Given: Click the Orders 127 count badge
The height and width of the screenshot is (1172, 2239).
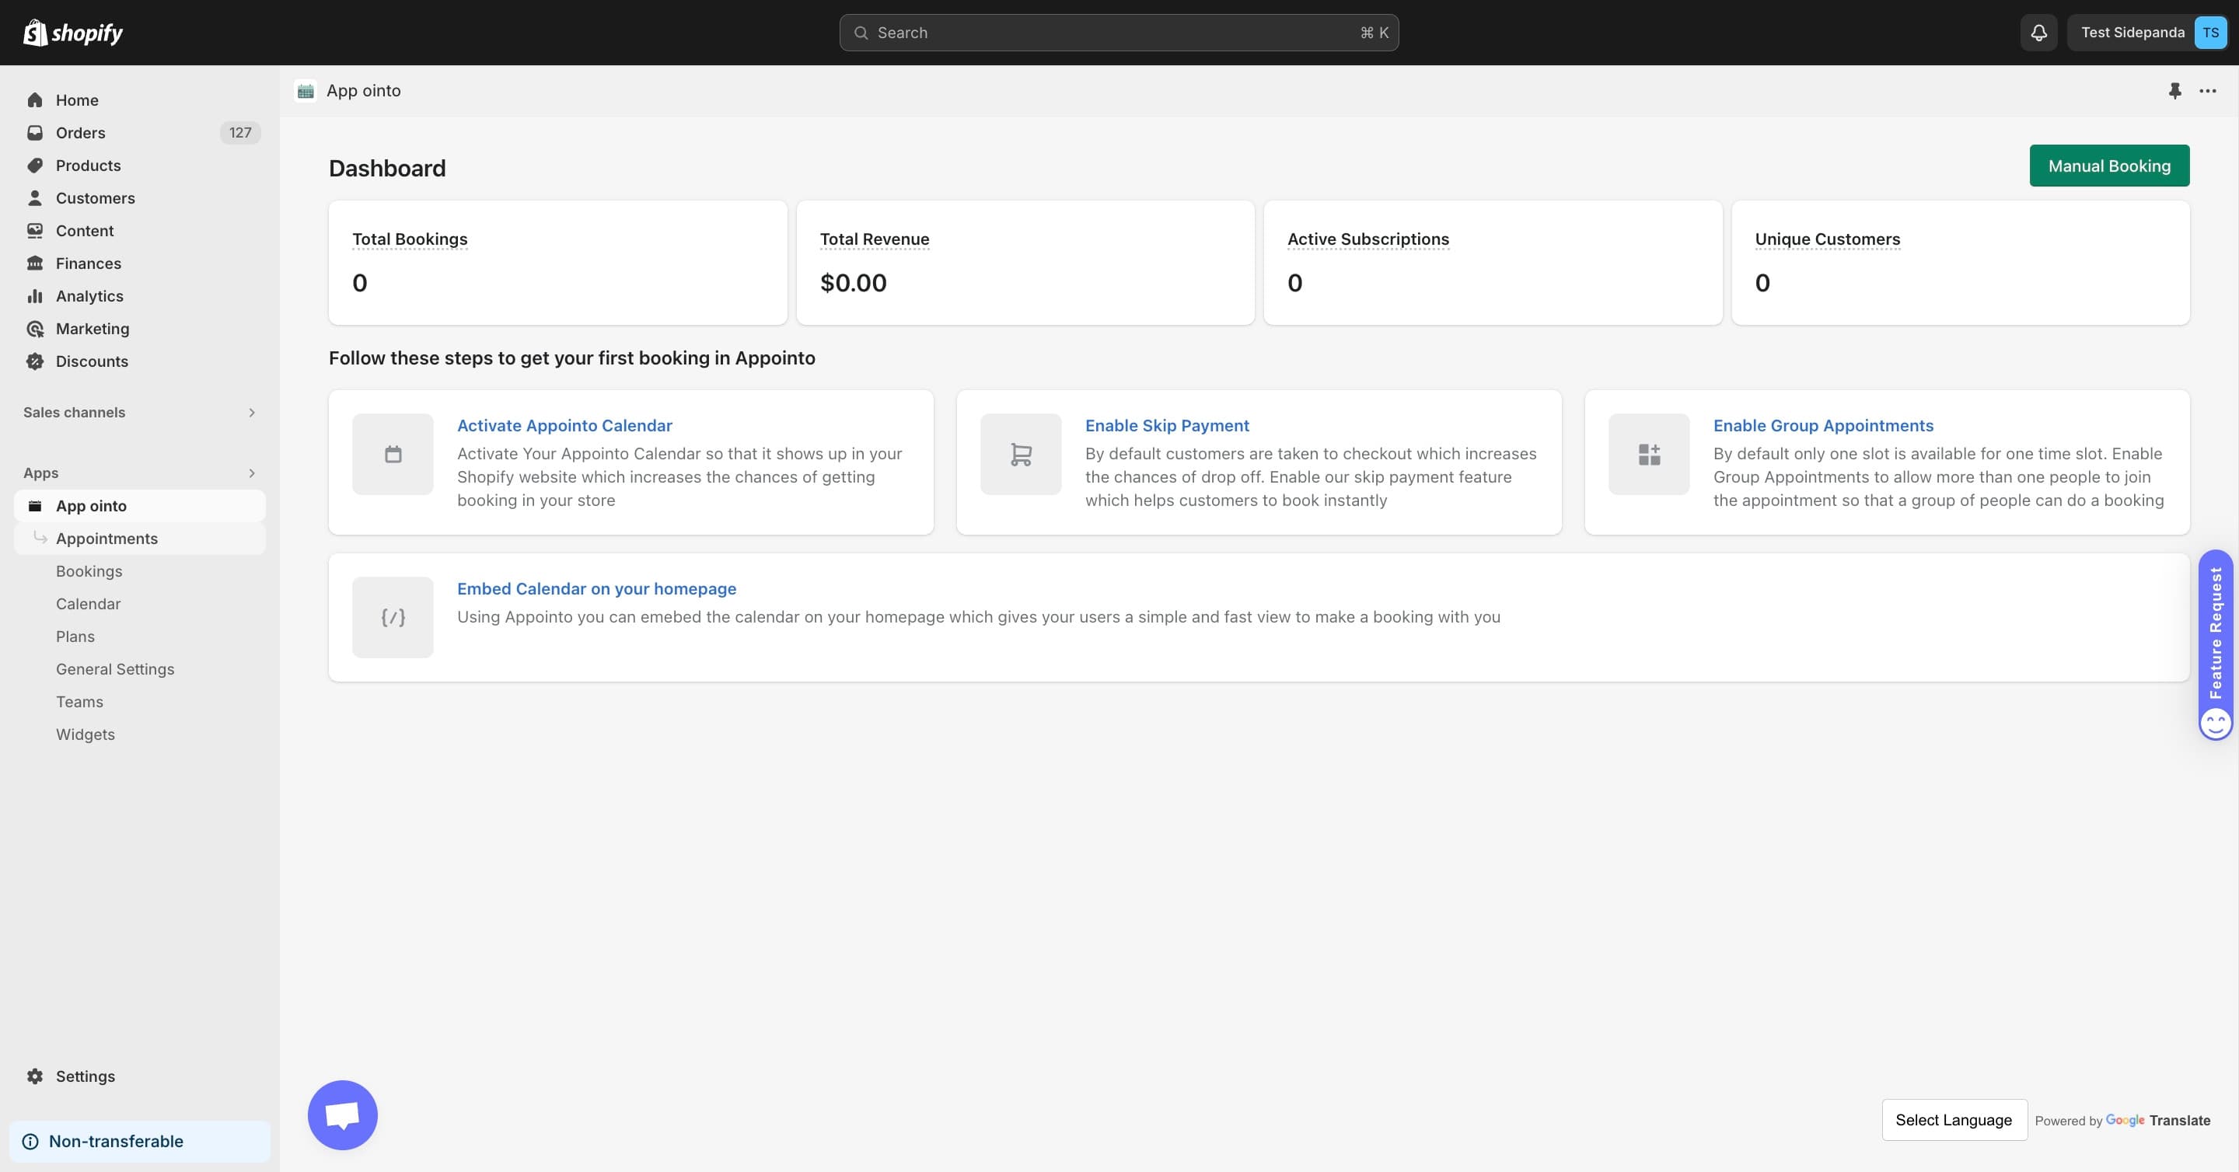Looking at the screenshot, I should [240, 133].
